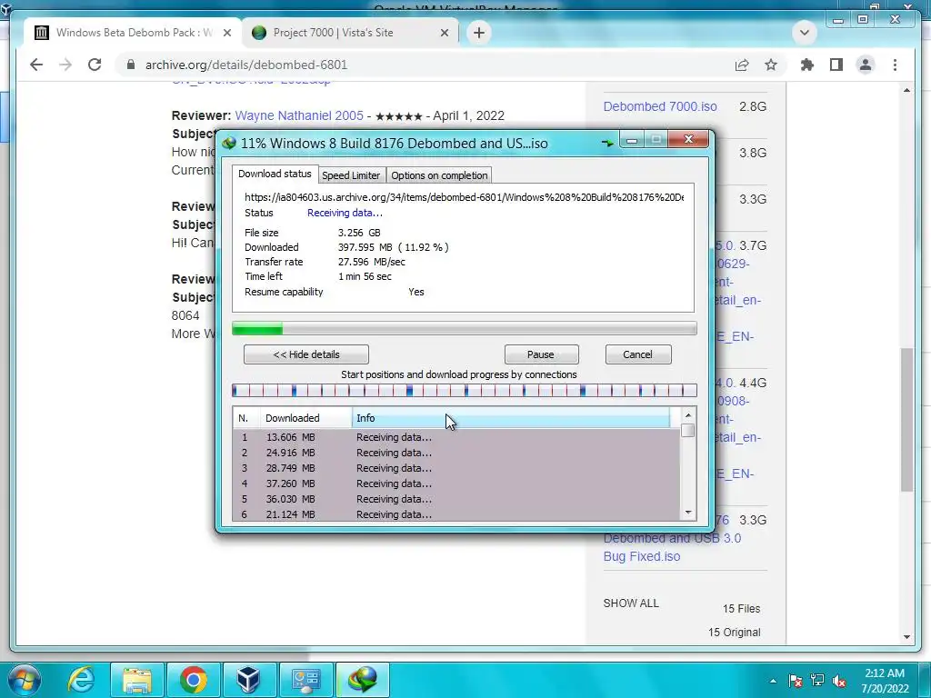The image size is (931, 698).
Task: Open Chrome extensions puzzle icon
Action: point(807,65)
